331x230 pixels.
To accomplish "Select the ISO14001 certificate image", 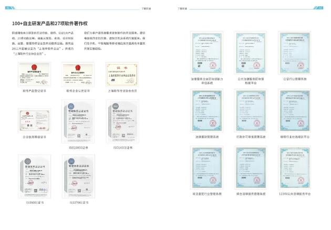I will [122, 123].
